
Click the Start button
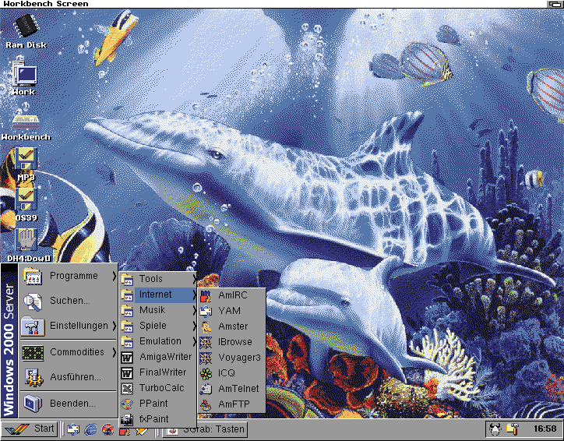[31, 429]
